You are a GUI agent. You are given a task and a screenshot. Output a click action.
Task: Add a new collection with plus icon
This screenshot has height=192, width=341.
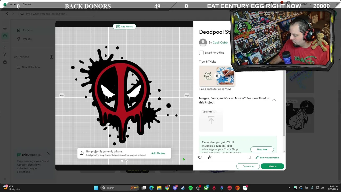pos(51,57)
